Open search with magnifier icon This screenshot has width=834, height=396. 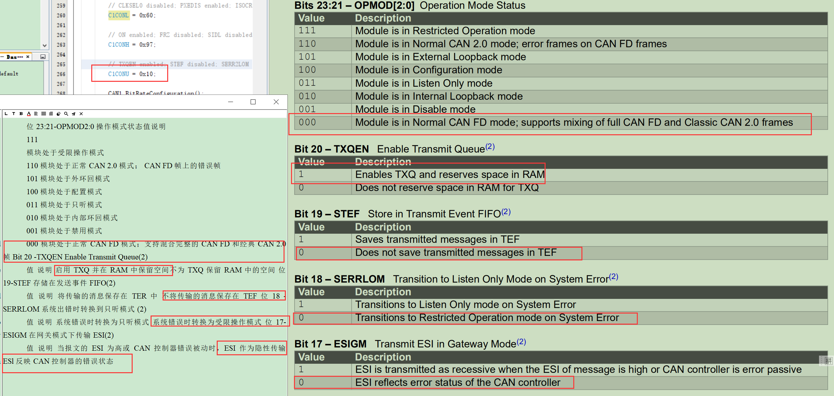point(66,114)
